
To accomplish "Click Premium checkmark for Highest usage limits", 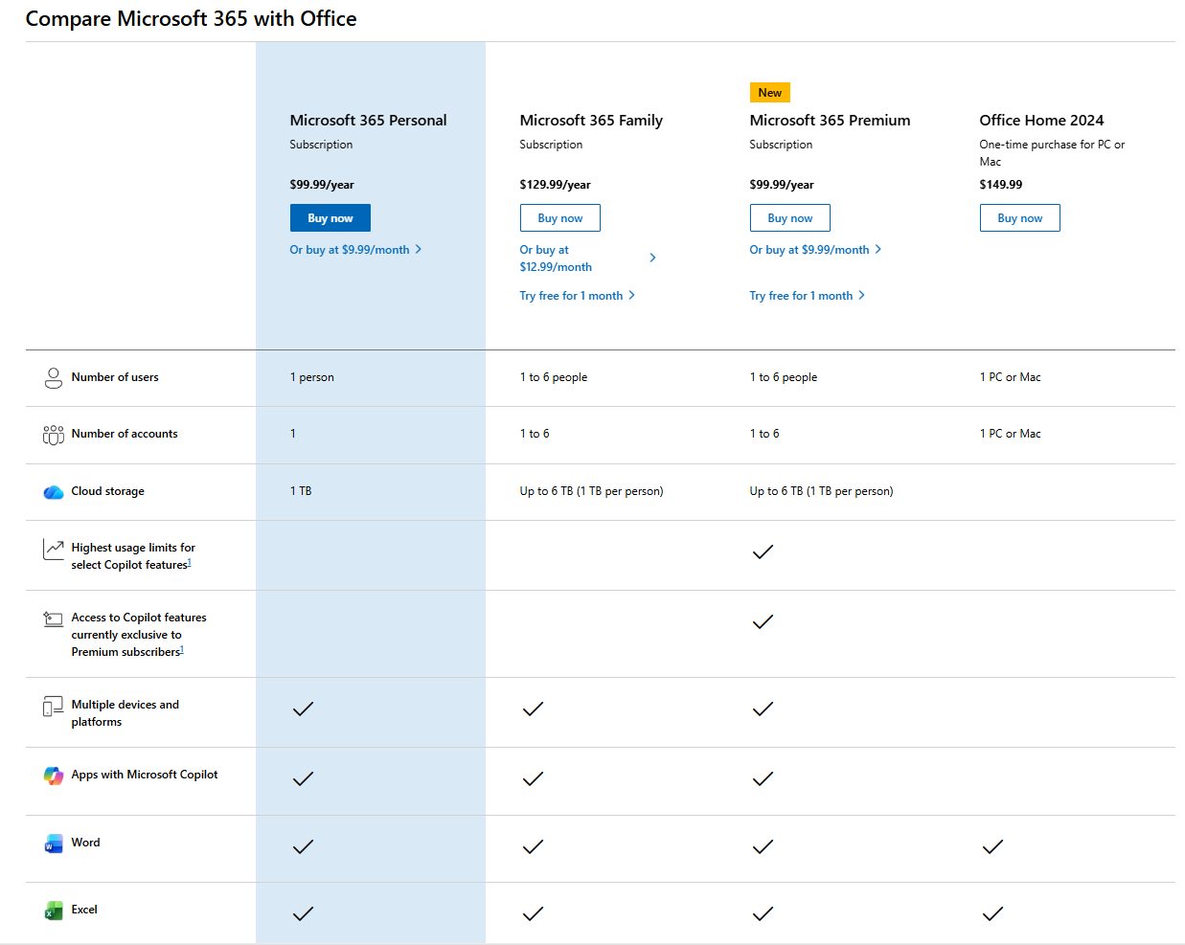I will pos(763,552).
